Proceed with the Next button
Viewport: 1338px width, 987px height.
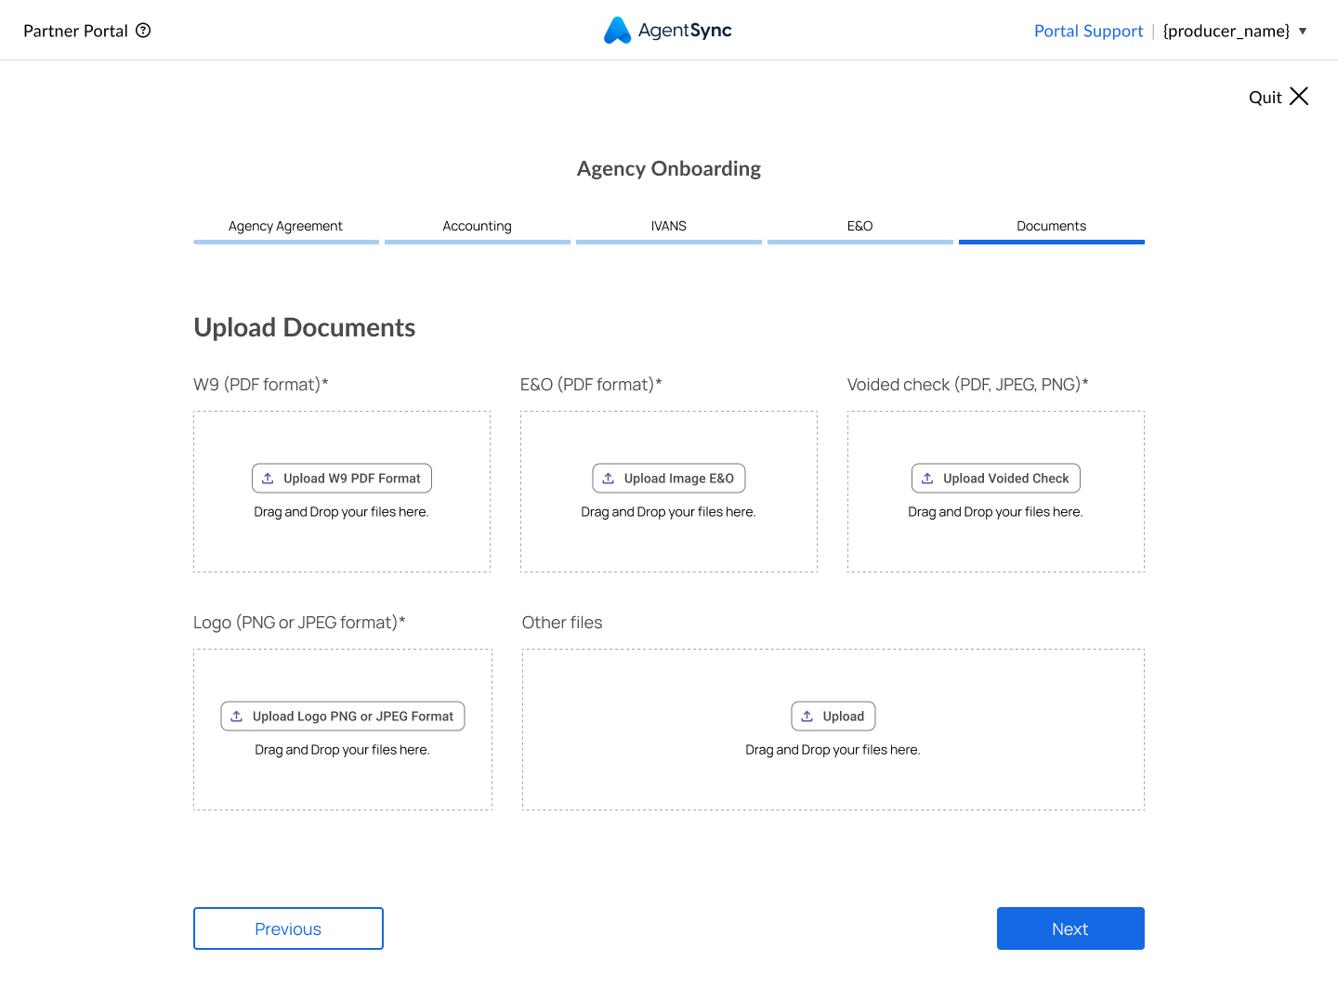[x=1070, y=928]
